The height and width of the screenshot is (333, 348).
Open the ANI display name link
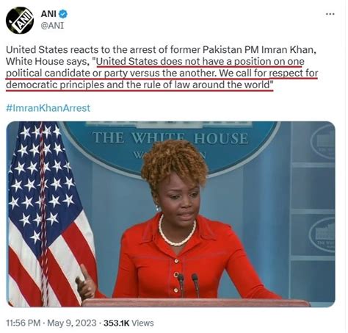pyautogui.click(x=48, y=14)
